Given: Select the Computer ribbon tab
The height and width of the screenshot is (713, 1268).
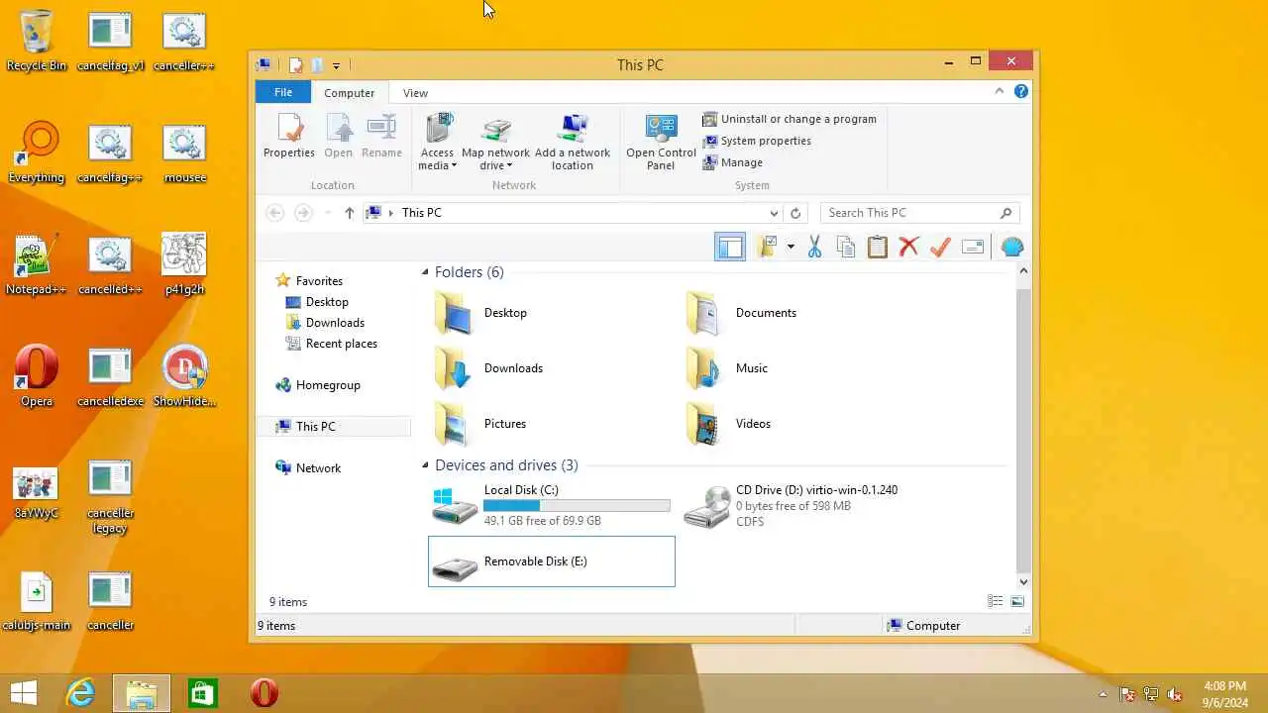Looking at the screenshot, I should [349, 93].
